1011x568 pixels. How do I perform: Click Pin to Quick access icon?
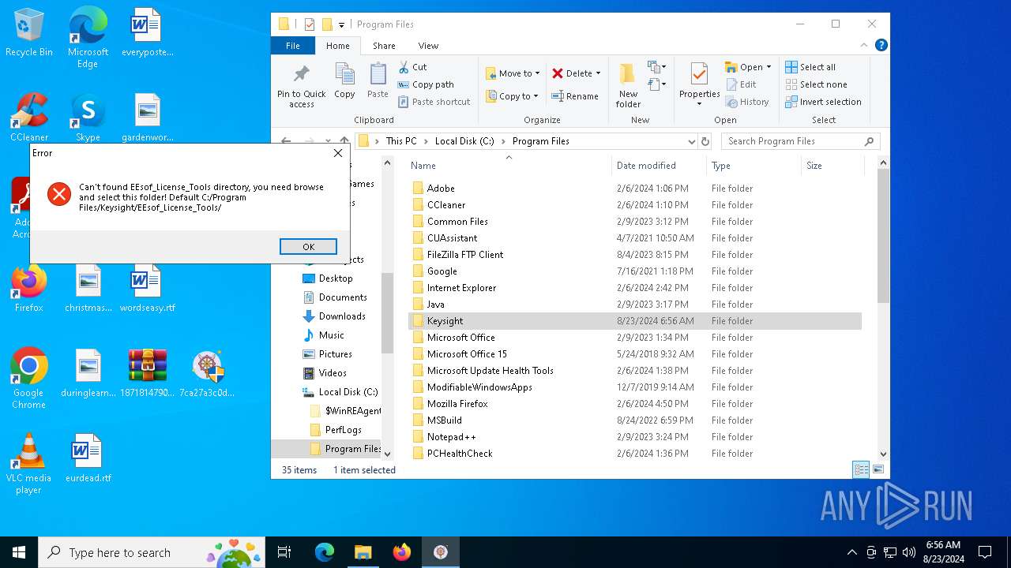(x=301, y=85)
